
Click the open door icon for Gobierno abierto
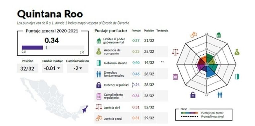coord(99,63)
